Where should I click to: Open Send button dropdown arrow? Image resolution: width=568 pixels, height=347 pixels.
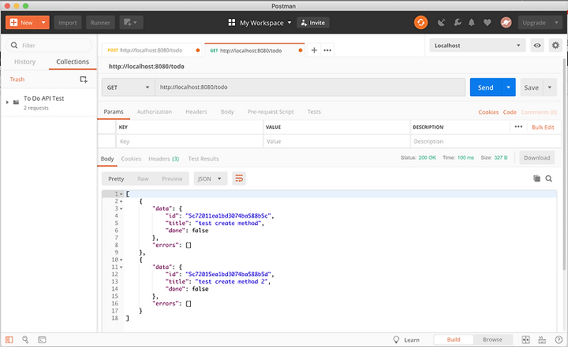pos(509,87)
